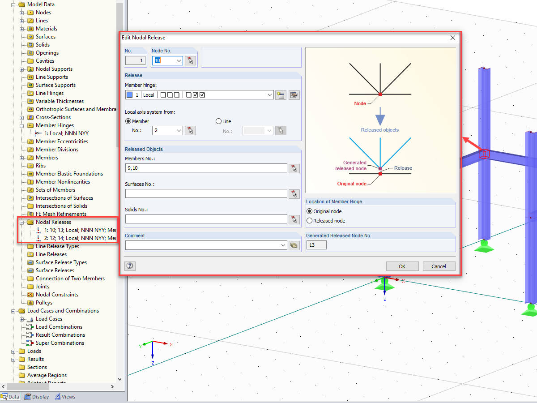Open the Node No. dropdown

coord(179,60)
